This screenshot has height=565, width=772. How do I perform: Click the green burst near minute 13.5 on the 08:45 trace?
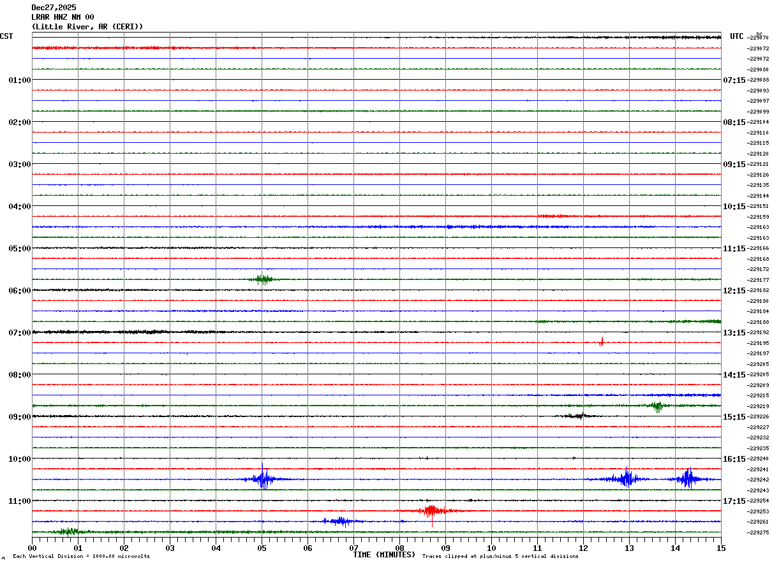tap(657, 406)
